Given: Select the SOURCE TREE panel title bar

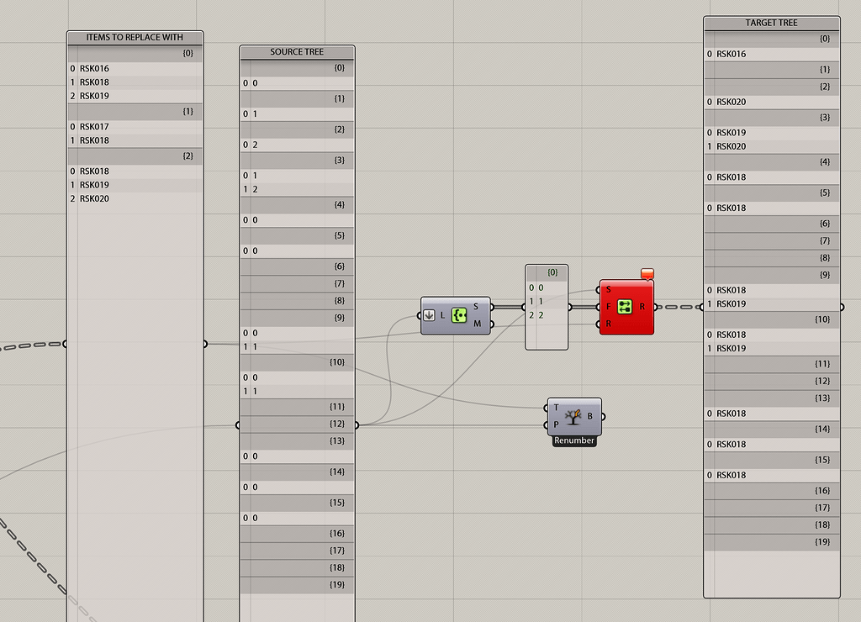Looking at the screenshot, I should click(297, 51).
